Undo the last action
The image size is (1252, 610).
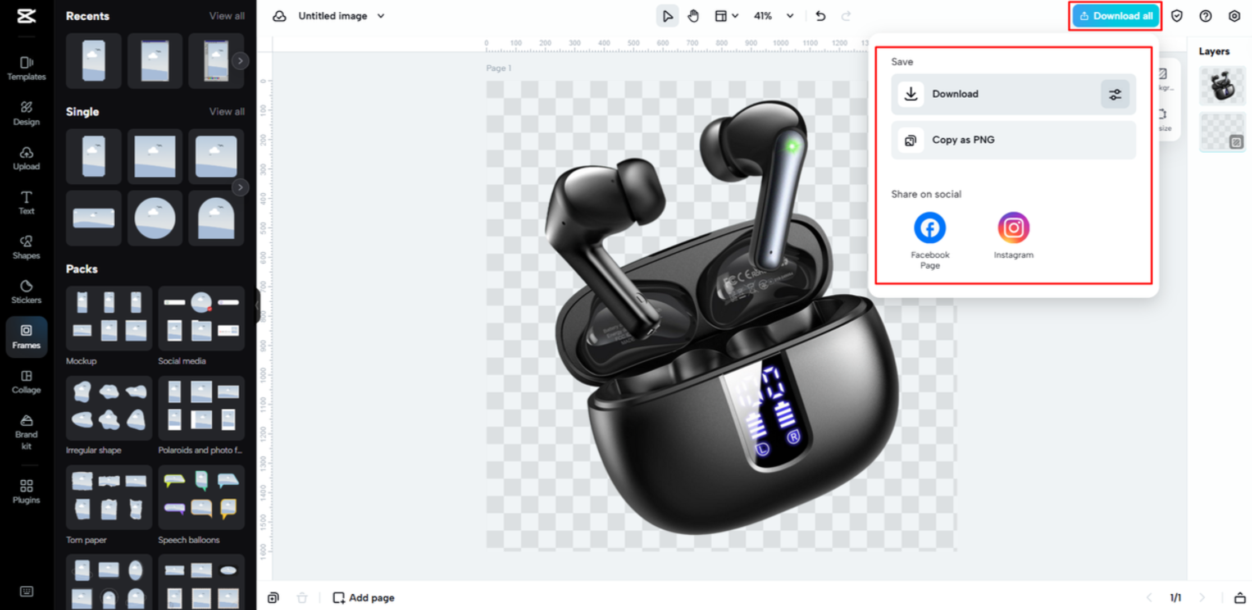820,16
